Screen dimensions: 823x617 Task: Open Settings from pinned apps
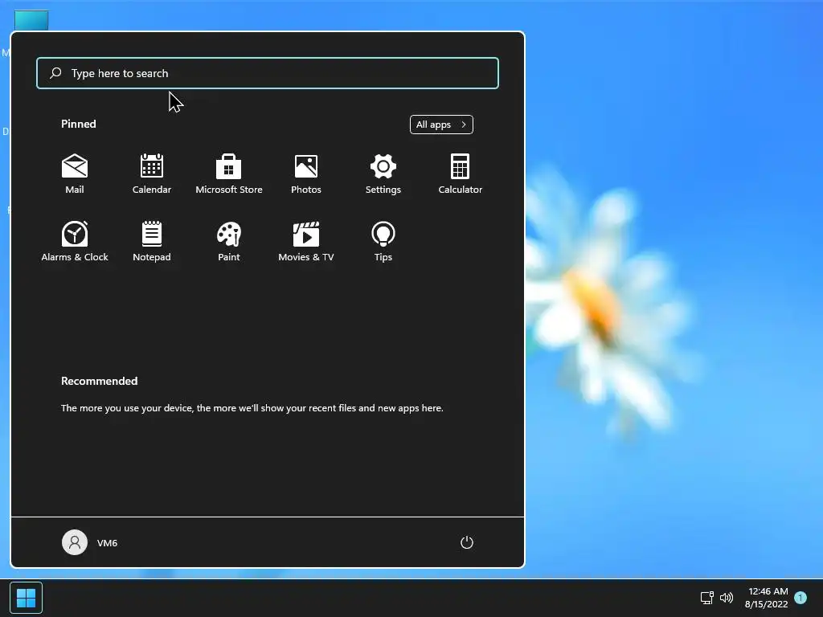click(383, 174)
